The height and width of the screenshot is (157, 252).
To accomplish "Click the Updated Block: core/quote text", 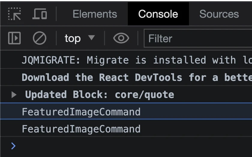I will click(100, 95).
